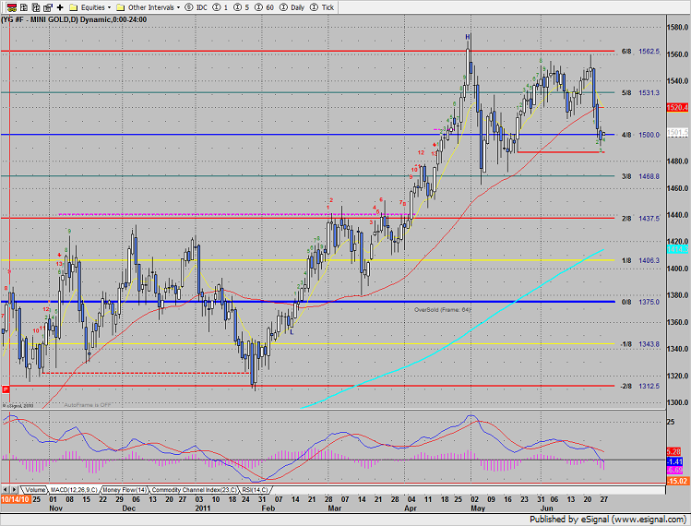
Task: Switch to the 1-minute interval
Action: 220,7
